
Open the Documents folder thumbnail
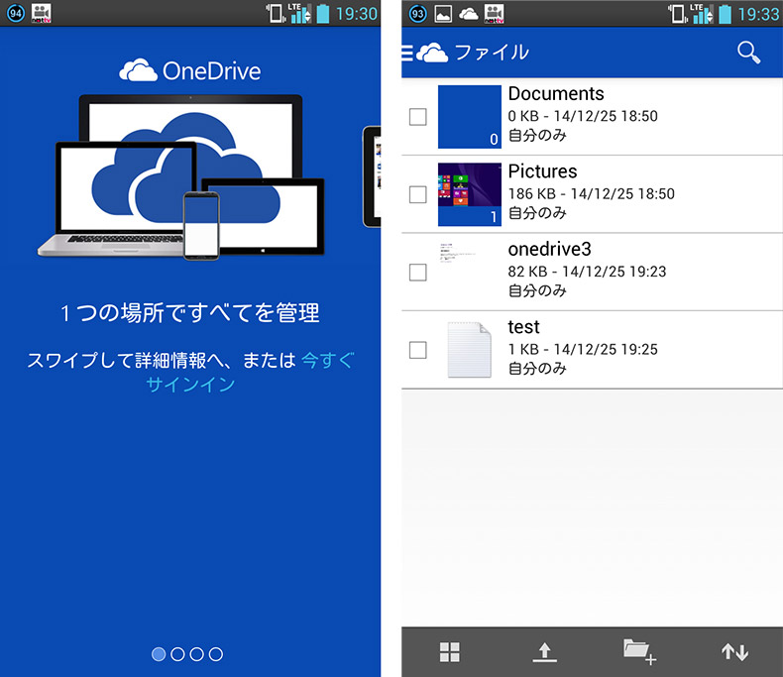(x=470, y=117)
